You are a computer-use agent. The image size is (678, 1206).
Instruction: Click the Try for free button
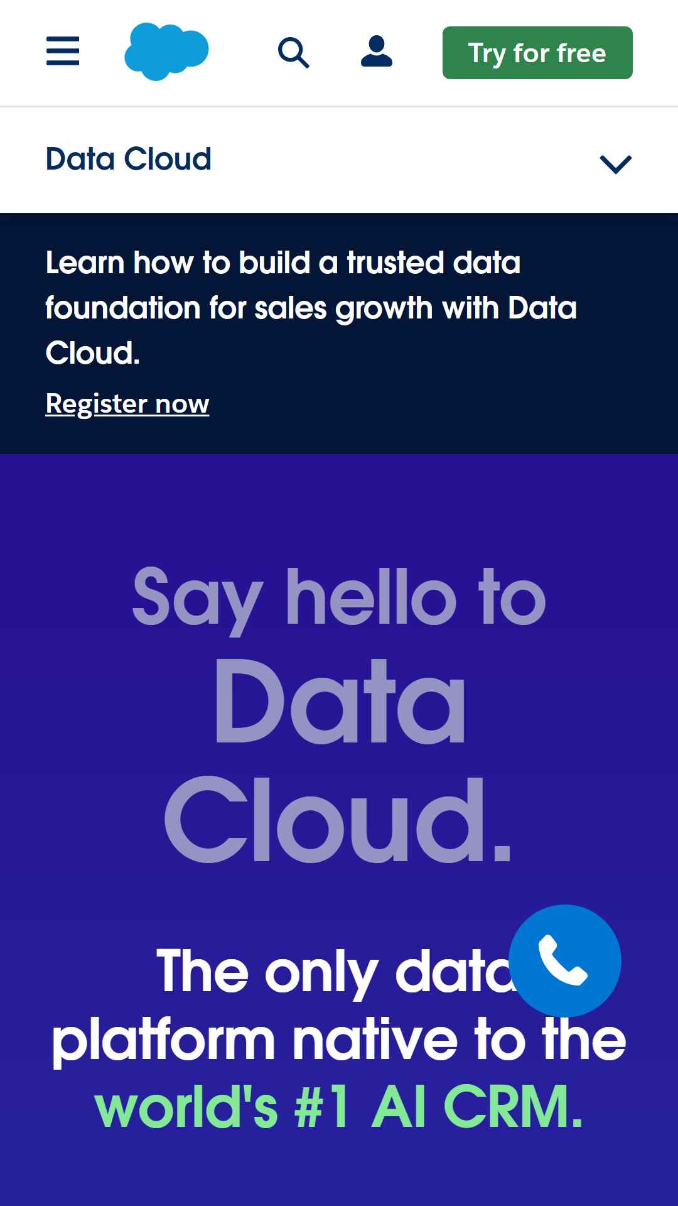537,53
